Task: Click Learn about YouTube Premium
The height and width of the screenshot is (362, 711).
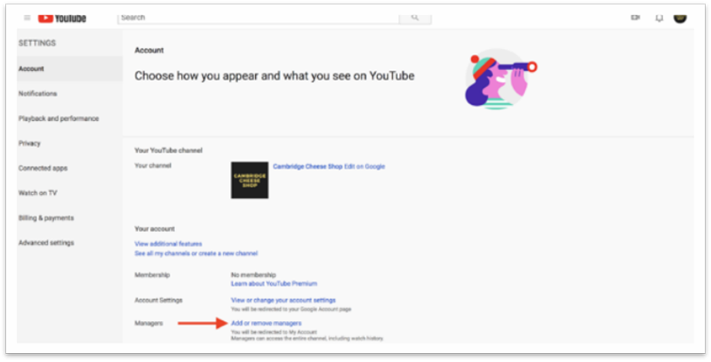Action: point(274,284)
